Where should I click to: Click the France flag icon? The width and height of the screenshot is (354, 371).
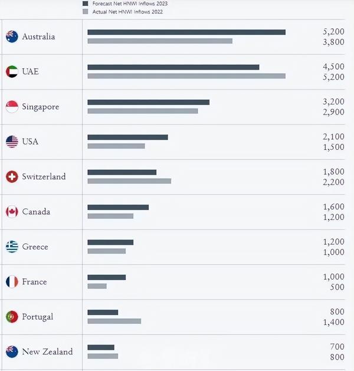(x=12, y=282)
